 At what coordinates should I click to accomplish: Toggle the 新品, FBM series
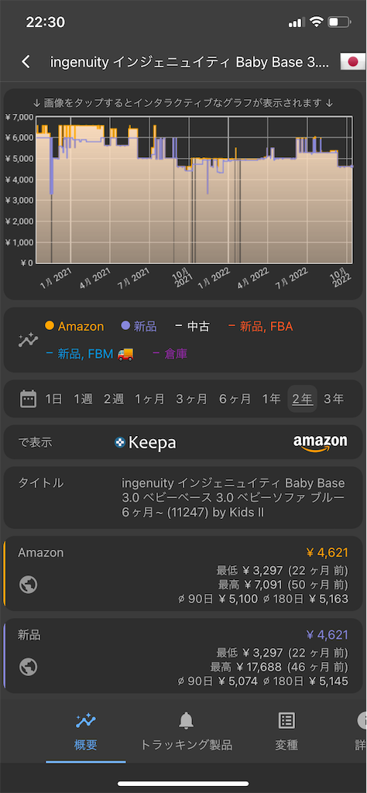click(90, 354)
